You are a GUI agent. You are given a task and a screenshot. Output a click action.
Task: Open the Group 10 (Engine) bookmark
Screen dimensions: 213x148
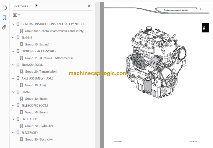(37, 44)
